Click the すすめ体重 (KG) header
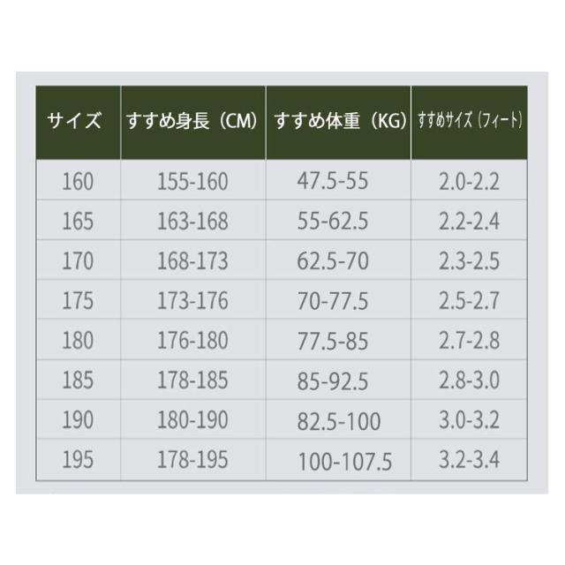 pyautogui.click(x=338, y=122)
